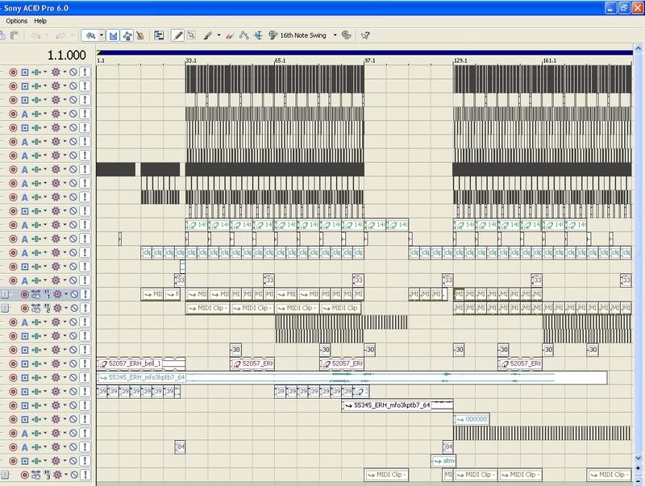Select the Envelope tool icon
Viewport: 645px width, 486px height.
pos(244,35)
